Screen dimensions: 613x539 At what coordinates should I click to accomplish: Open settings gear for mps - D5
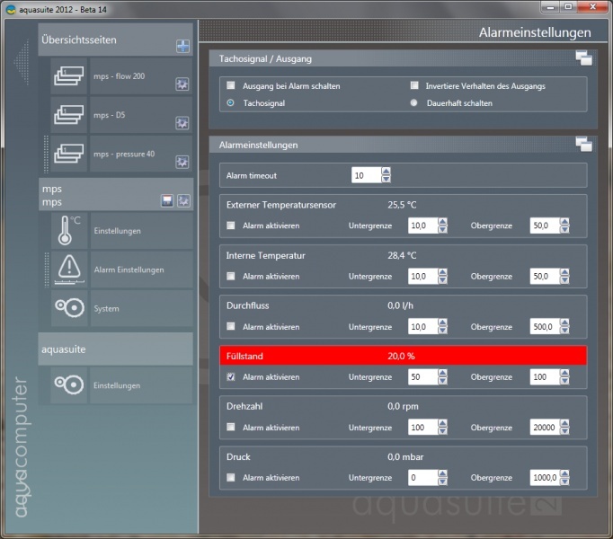[182, 123]
